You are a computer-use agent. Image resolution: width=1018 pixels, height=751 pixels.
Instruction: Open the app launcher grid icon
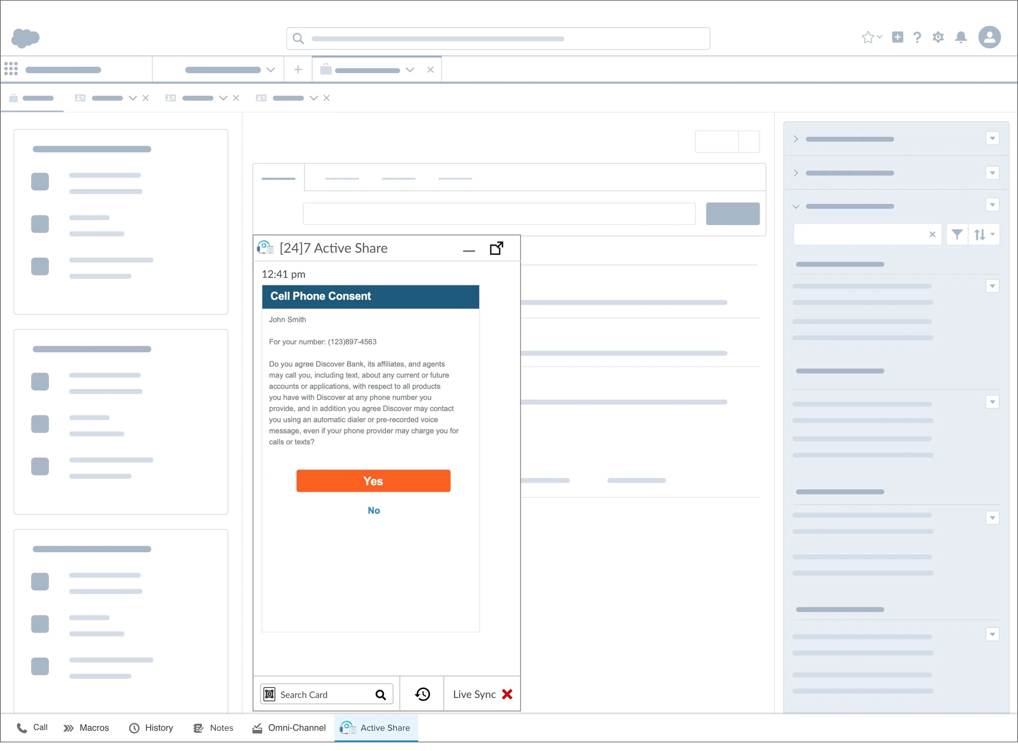(11, 69)
